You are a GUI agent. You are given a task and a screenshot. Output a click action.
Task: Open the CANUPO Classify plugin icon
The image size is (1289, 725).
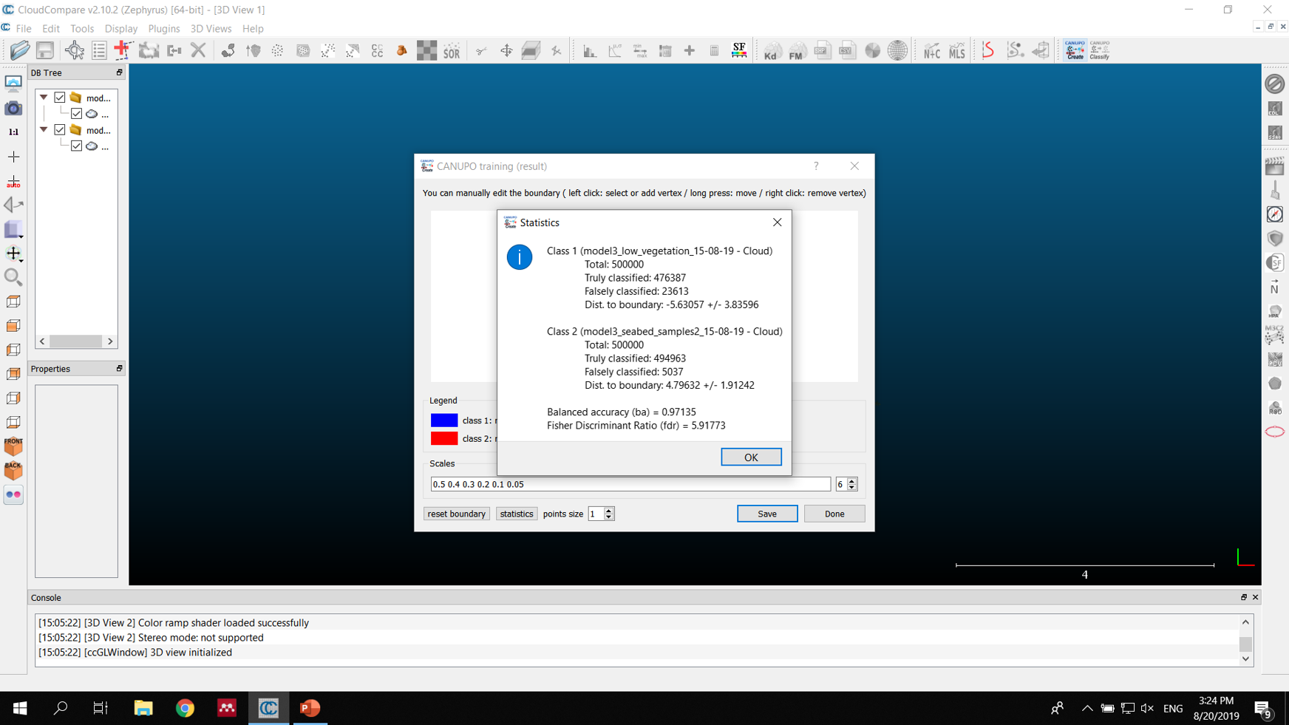pyautogui.click(x=1100, y=50)
